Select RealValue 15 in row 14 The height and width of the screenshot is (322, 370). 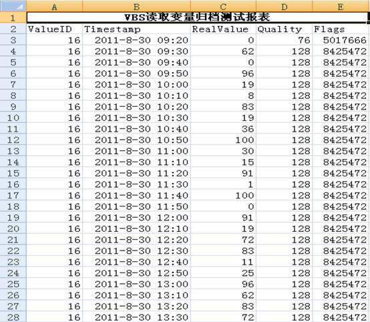click(223, 162)
